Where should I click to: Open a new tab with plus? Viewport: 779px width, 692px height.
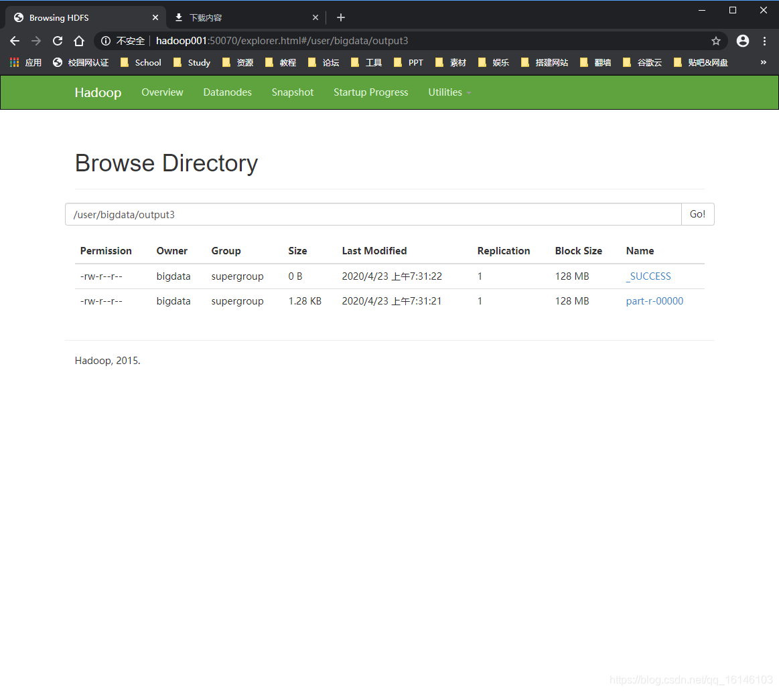341,18
